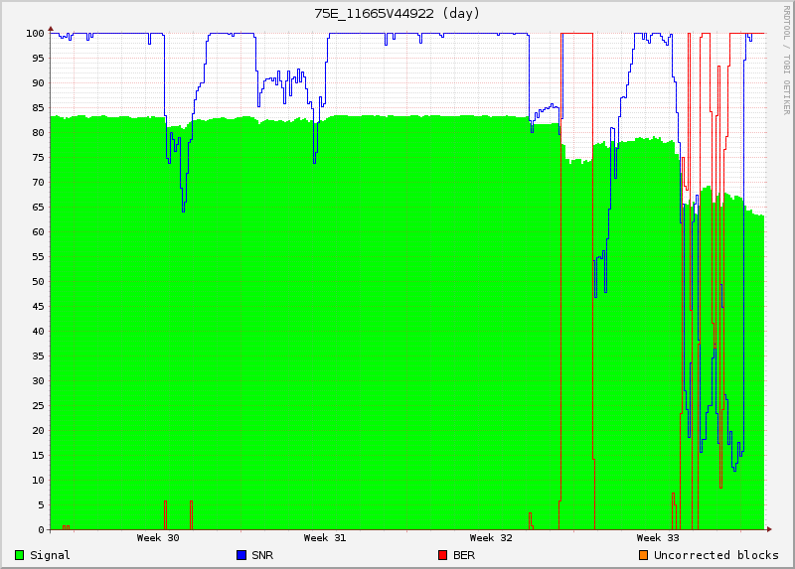Click the 20 y-axis value
Viewport: 795px width, 569px height.
pyautogui.click(x=38, y=431)
